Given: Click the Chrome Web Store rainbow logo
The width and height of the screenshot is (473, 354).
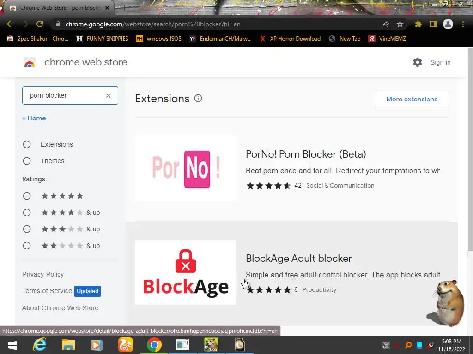Looking at the screenshot, I should pos(30,62).
